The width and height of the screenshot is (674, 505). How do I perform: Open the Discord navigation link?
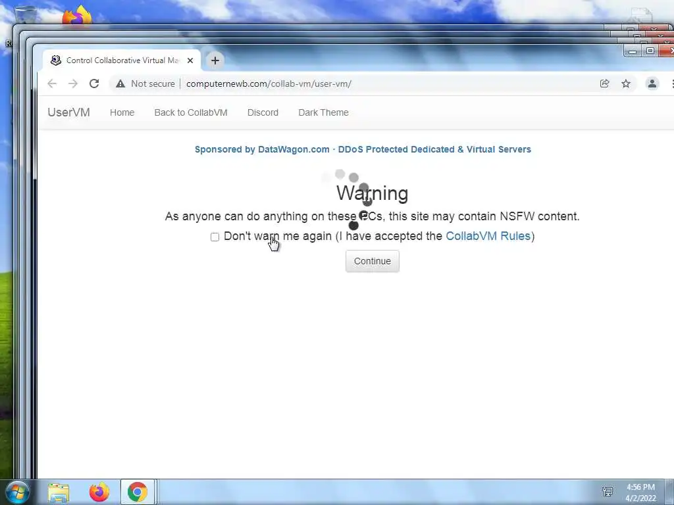click(263, 112)
